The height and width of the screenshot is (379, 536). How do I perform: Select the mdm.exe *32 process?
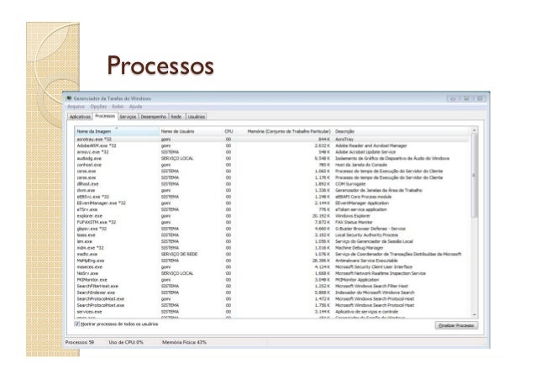coord(272,248)
